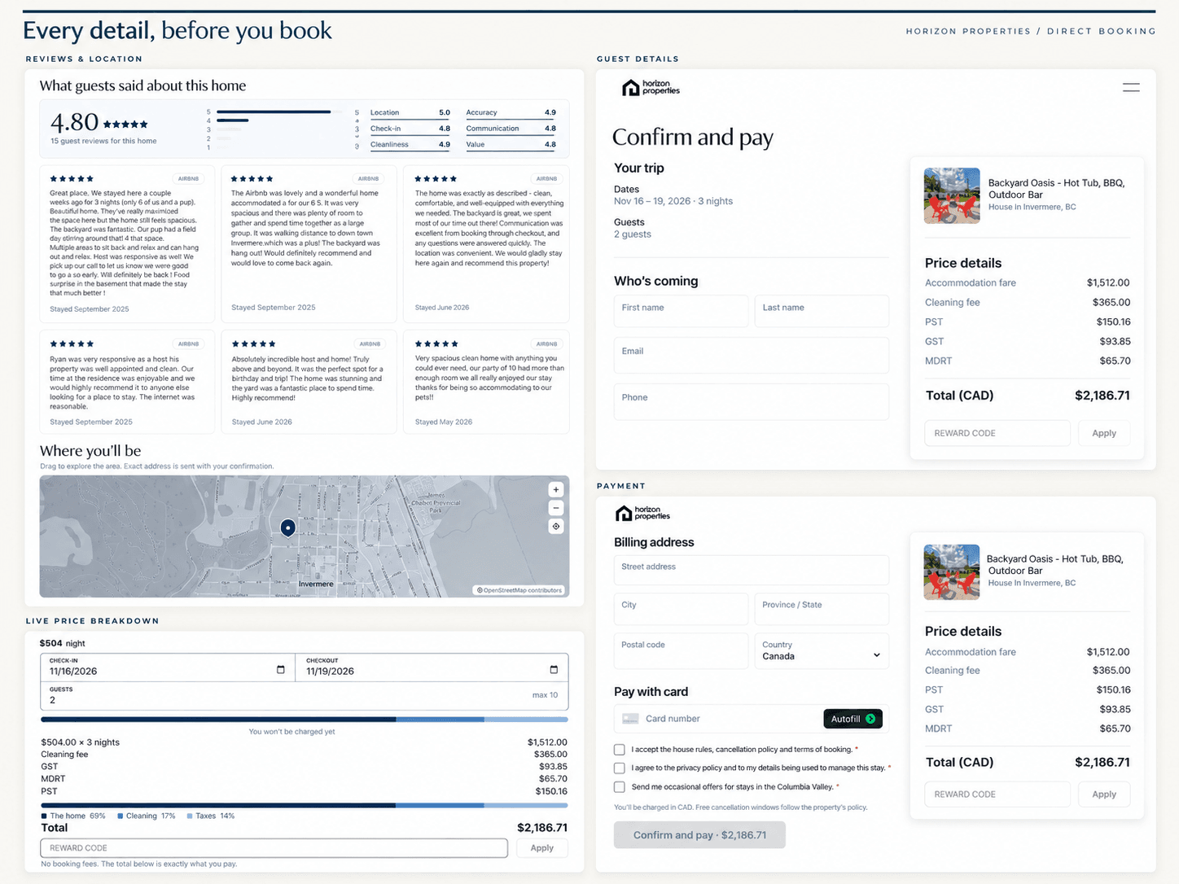Click the Cleaning 17% legend entry

click(x=147, y=816)
